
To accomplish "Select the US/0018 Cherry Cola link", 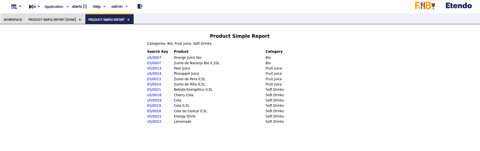I will pyautogui.click(x=154, y=95).
